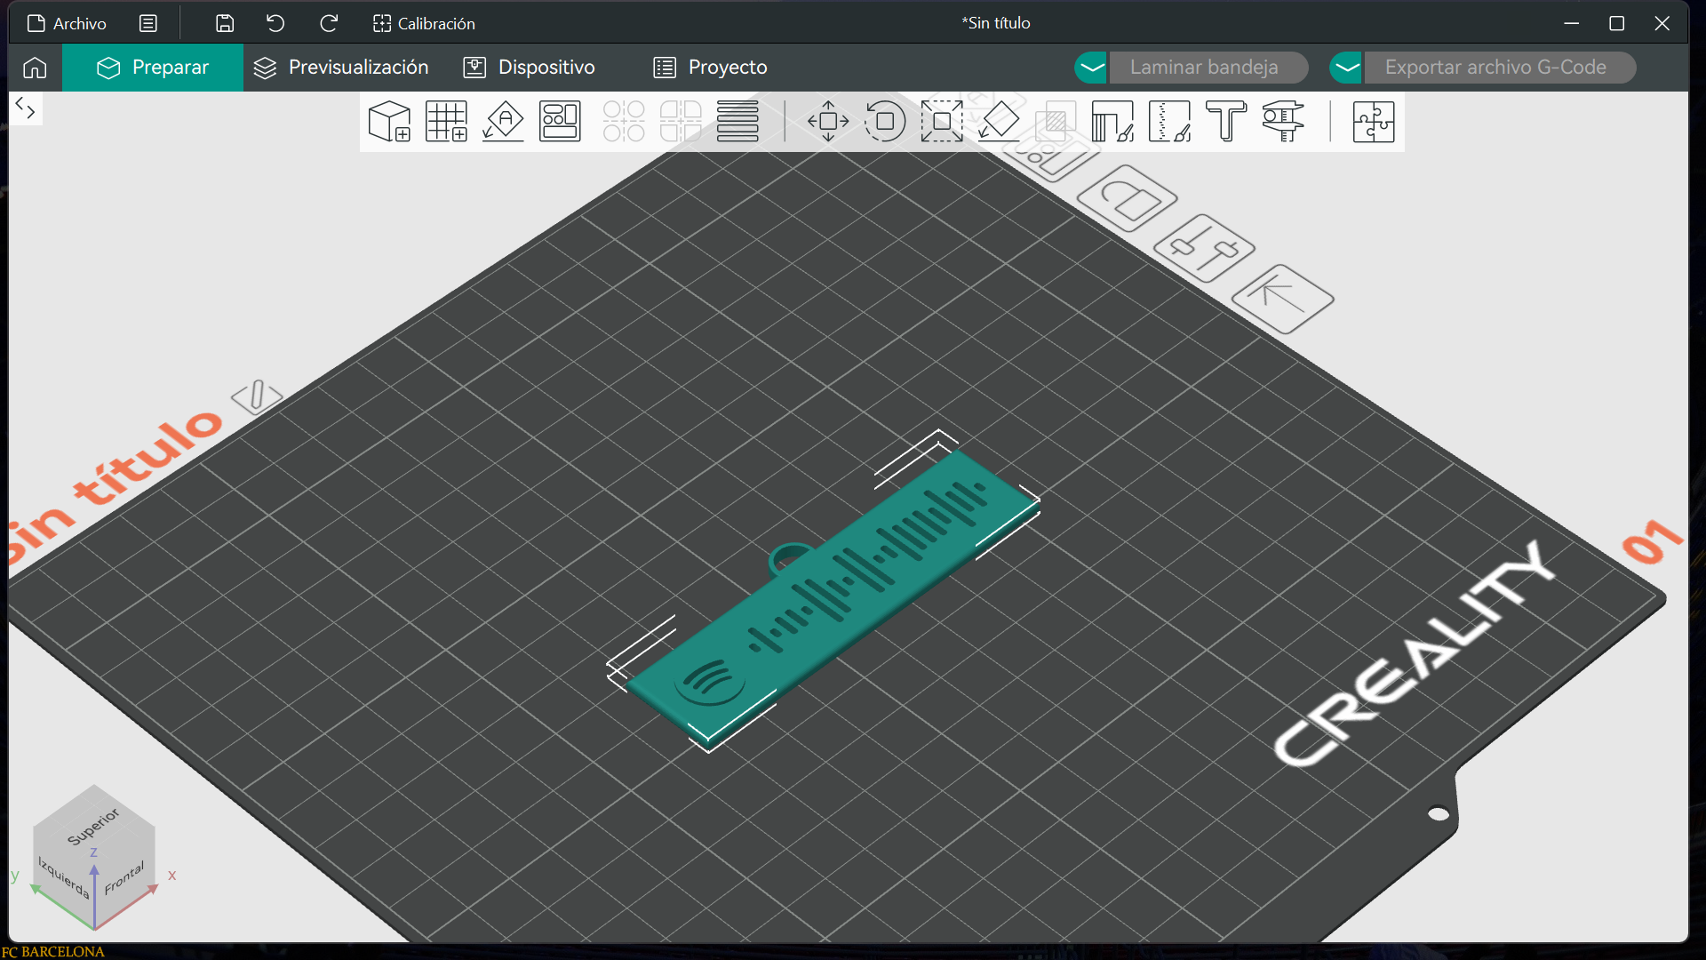The height and width of the screenshot is (960, 1706).
Task: Open the Calibración menu
Action: (424, 23)
